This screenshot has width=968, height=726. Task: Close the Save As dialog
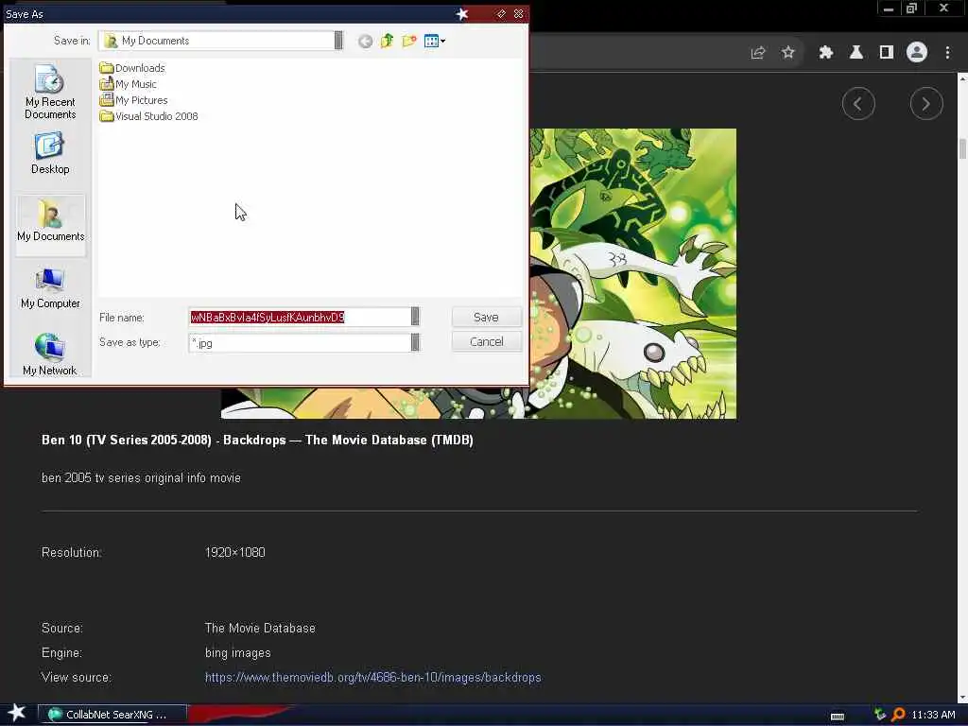(519, 13)
